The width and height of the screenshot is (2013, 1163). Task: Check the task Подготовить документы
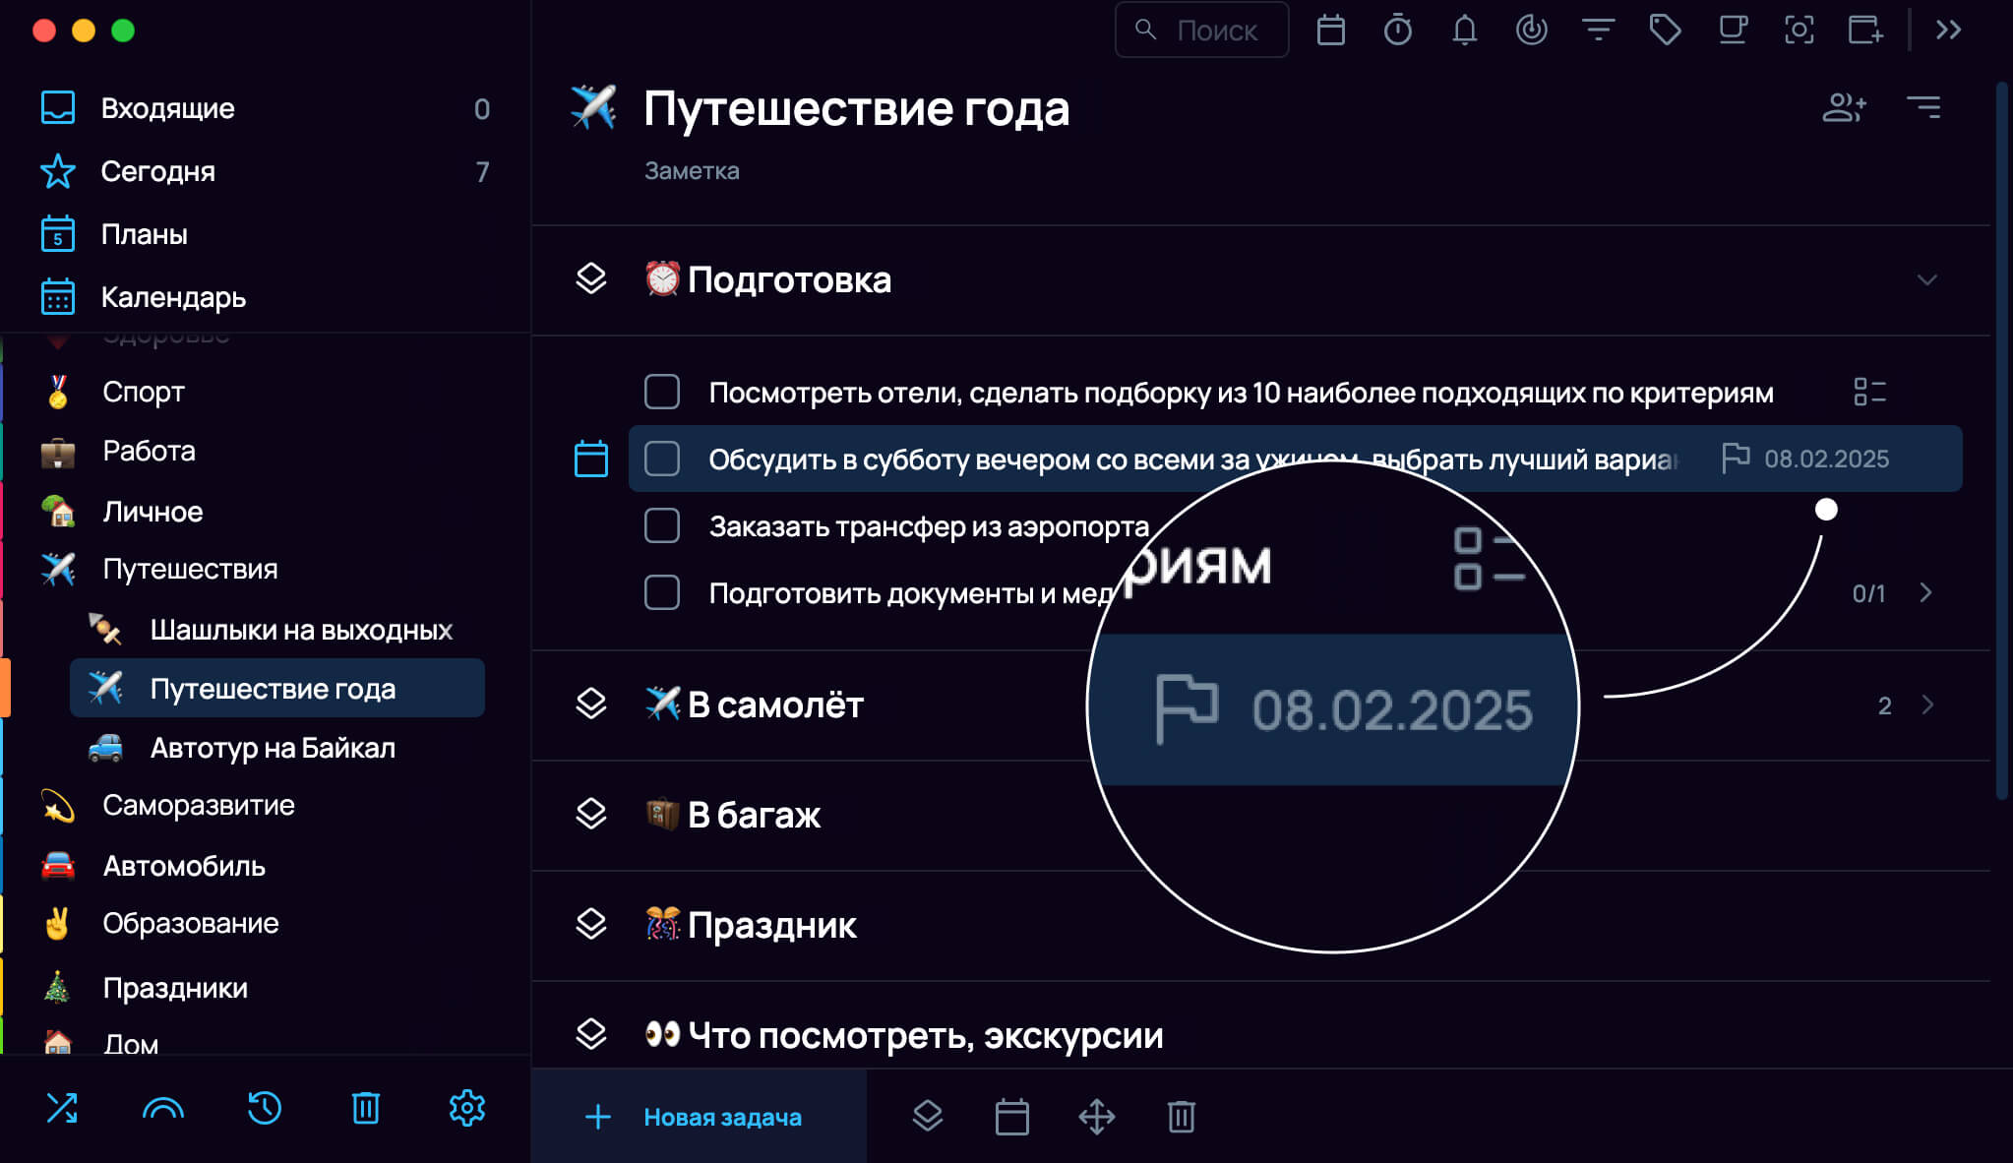[x=662, y=592]
